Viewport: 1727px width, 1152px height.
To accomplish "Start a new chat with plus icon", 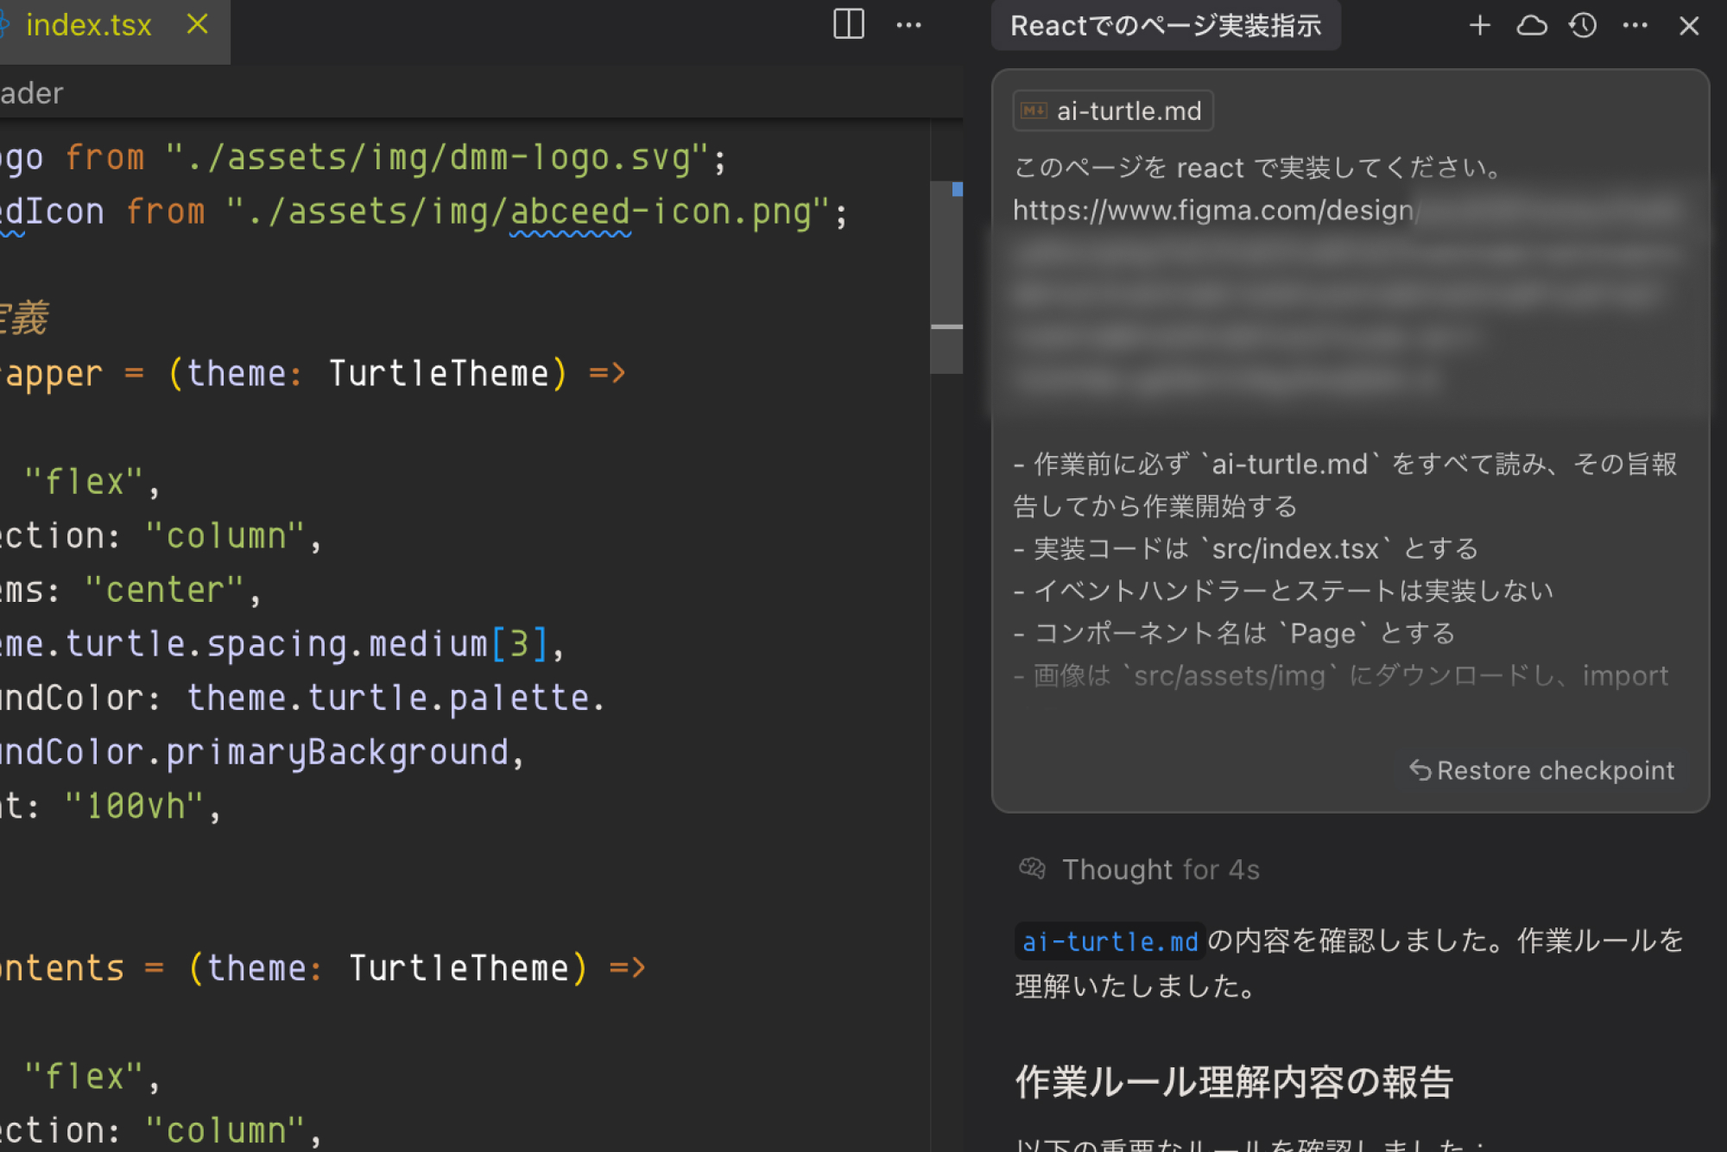I will coord(1479,25).
